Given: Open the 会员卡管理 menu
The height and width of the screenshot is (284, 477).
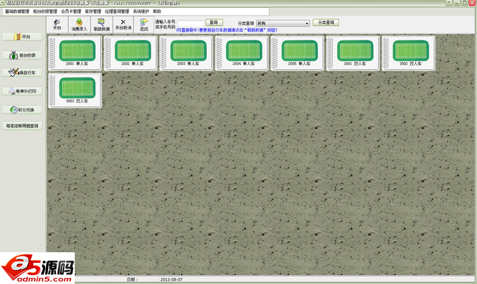Looking at the screenshot, I should [71, 11].
